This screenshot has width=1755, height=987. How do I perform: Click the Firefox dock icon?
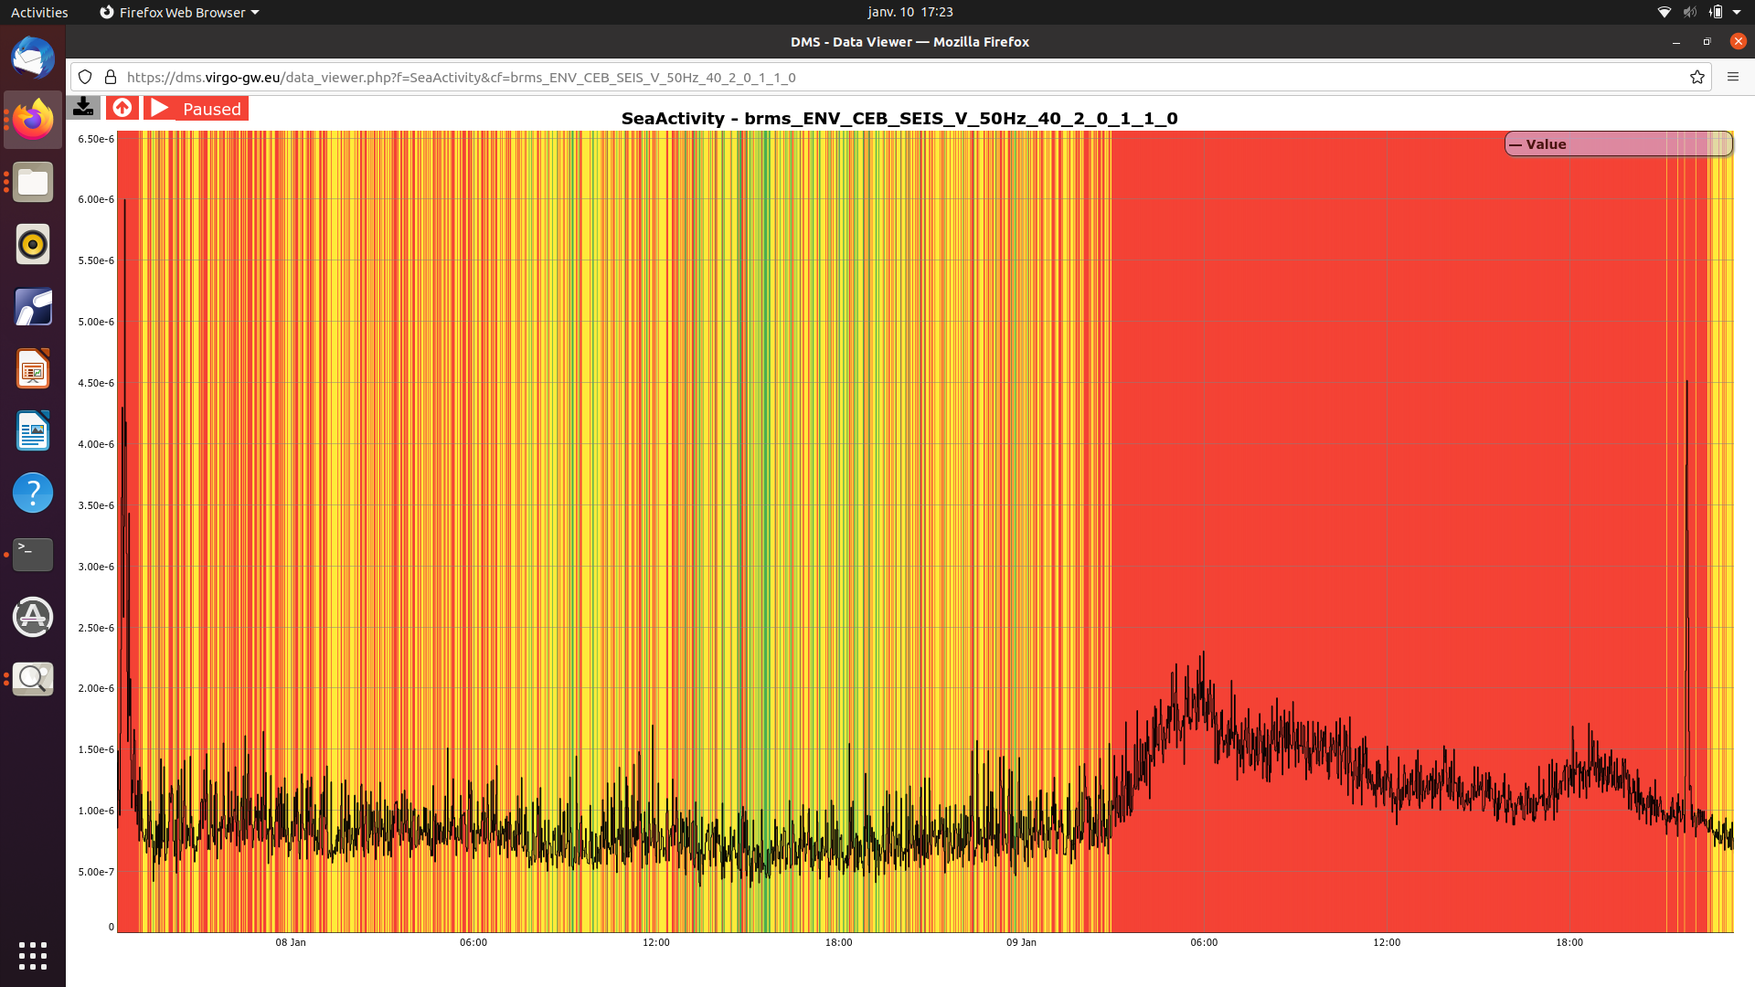(33, 120)
